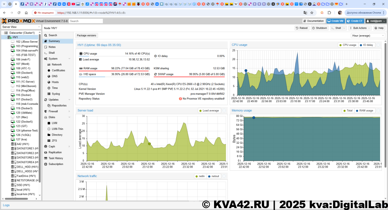Click the RAM usage progress bar

(113, 71)
